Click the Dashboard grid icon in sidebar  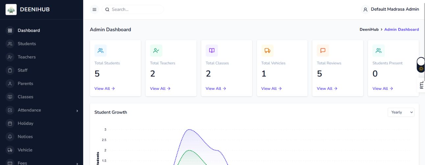coord(10,31)
